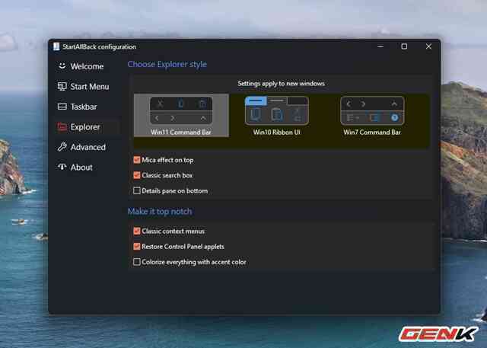Click the 'Choose Explorer style' heading
The width and height of the screenshot is (487, 348).
(167, 64)
